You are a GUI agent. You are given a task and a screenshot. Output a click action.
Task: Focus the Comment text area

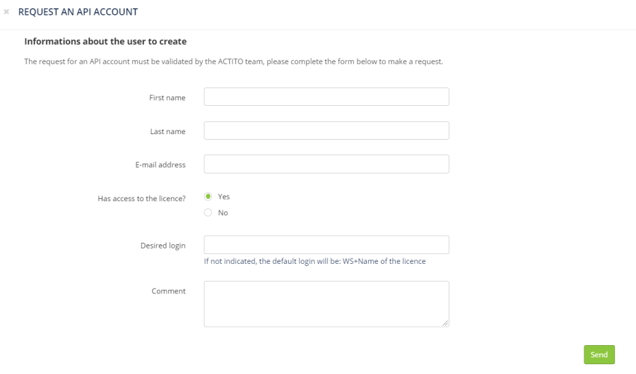tap(326, 303)
